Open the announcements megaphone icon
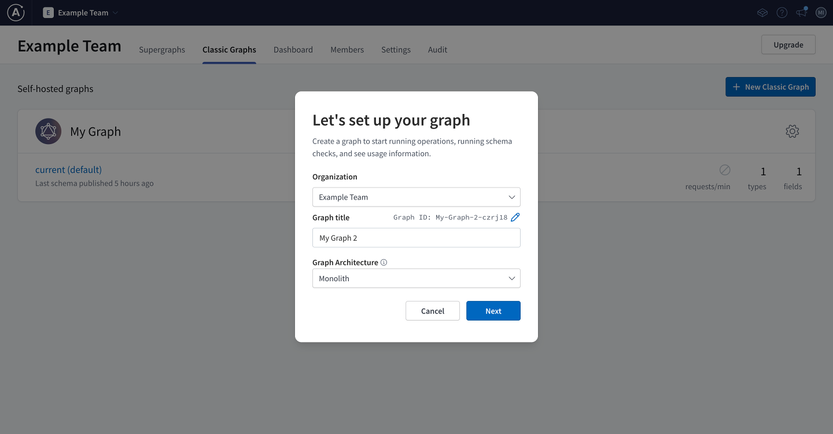This screenshot has width=833, height=434. point(801,12)
